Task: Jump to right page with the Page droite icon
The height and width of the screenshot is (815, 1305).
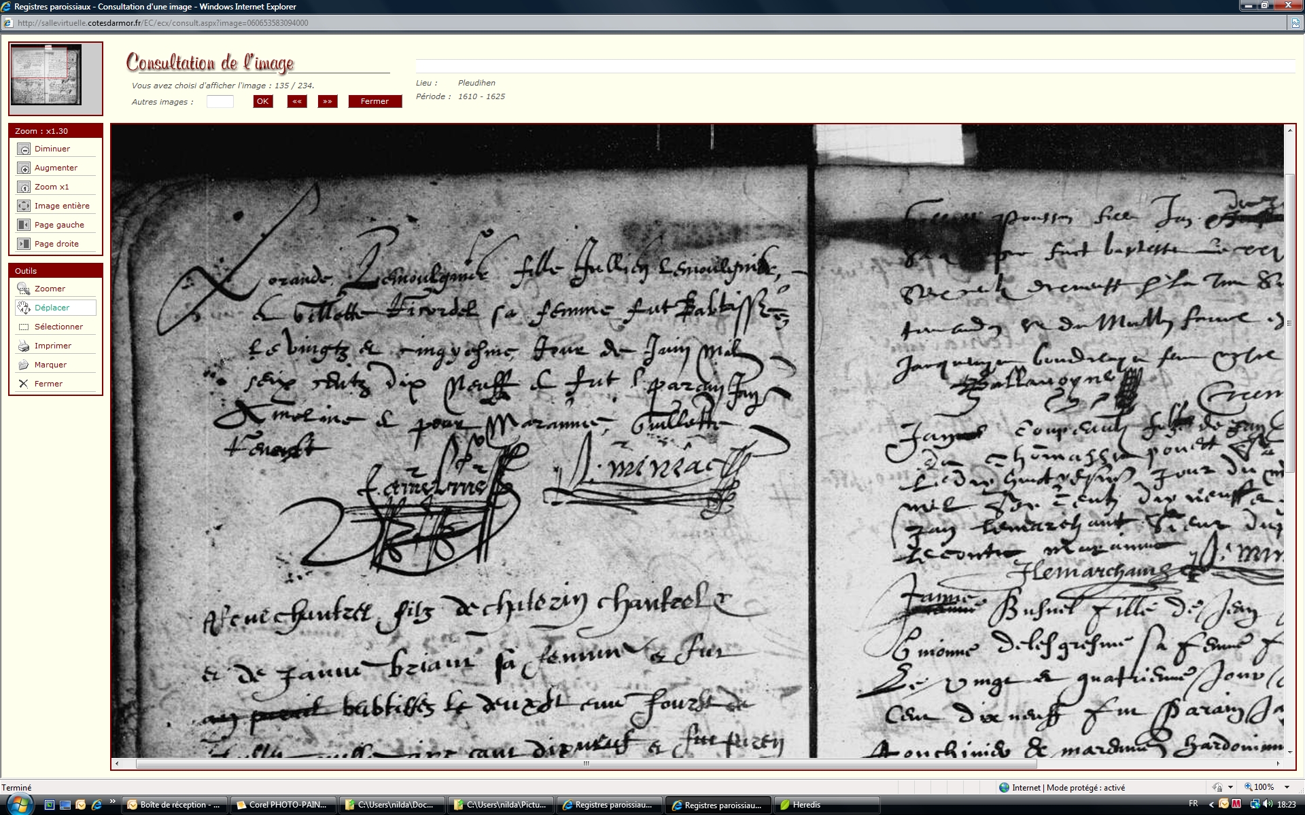Action: click(24, 244)
